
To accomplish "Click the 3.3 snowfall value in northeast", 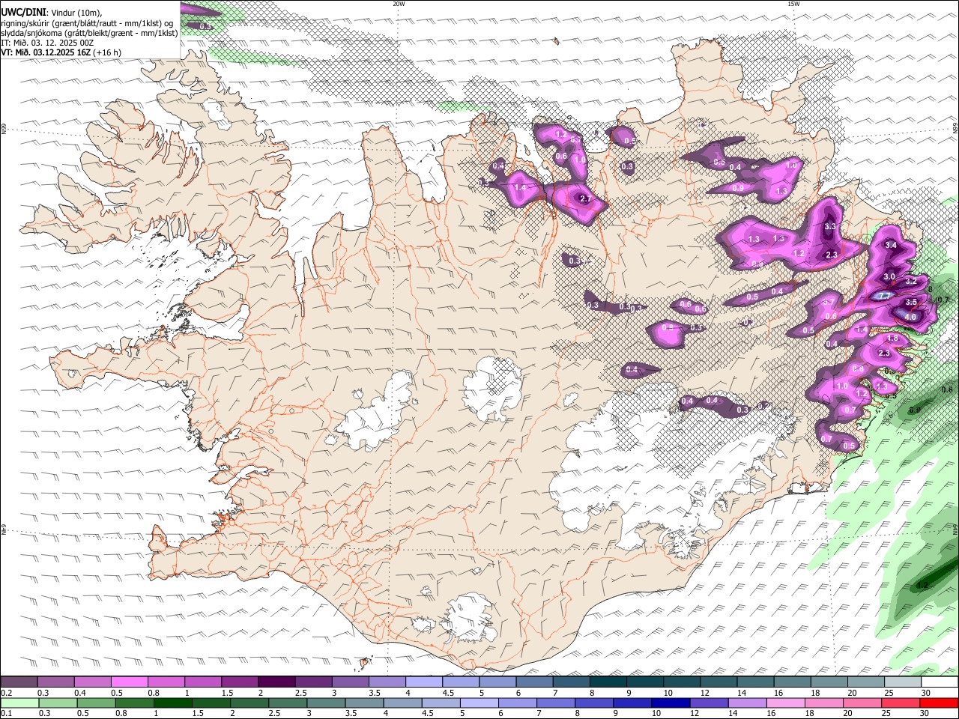I will pyautogui.click(x=830, y=226).
